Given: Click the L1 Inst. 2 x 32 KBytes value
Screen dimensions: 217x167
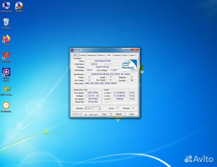Looking at the screenshot, I should click(x=119, y=96).
